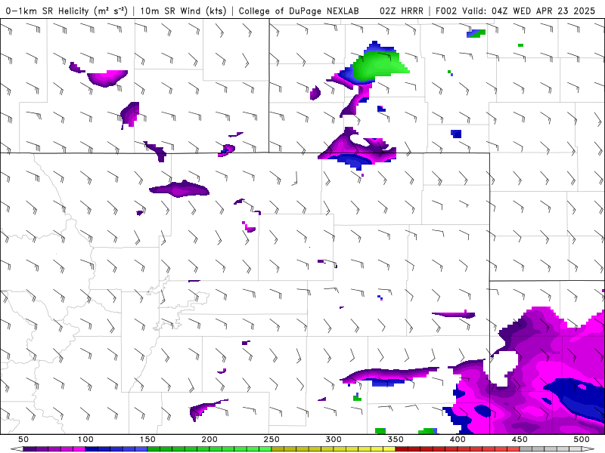
Task: Click the 100 label on the color scale
Action: pyautogui.click(x=85, y=439)
